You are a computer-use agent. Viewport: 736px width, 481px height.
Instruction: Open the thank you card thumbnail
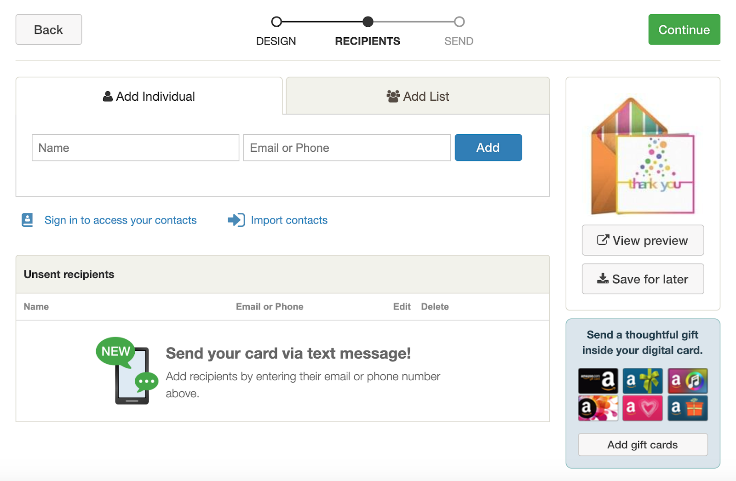pos(643,156)
